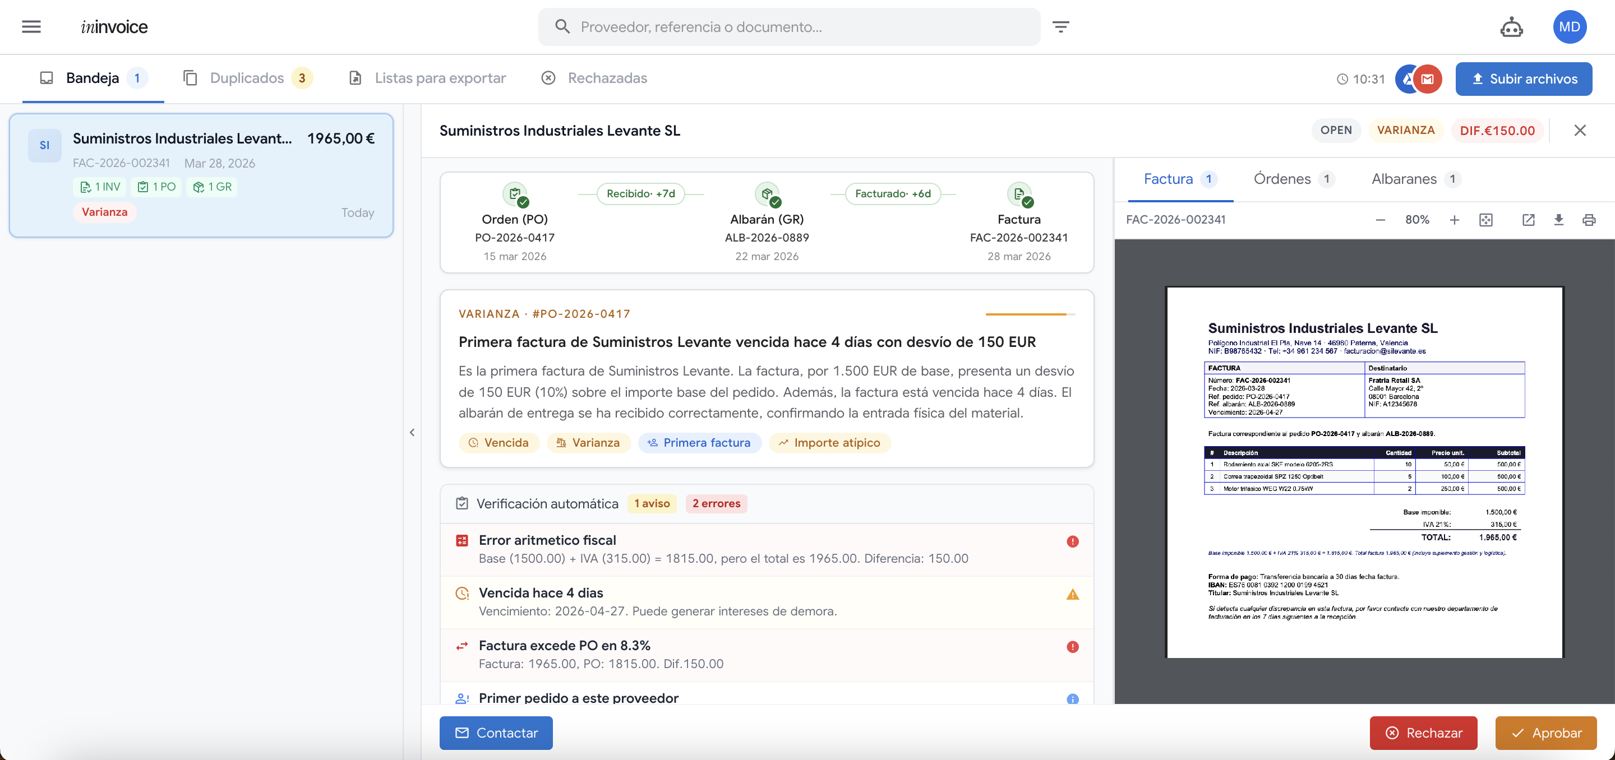Switch to the Bandeja tab
1615x760 pixels.
[93, 78]
